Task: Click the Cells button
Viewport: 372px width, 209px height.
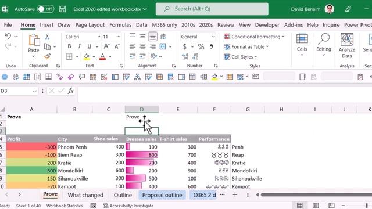Action: (302, 45)
